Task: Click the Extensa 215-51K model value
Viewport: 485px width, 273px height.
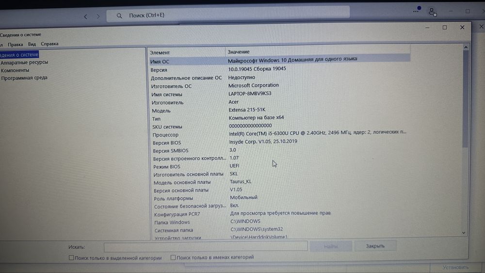Action: coord(247,110)
